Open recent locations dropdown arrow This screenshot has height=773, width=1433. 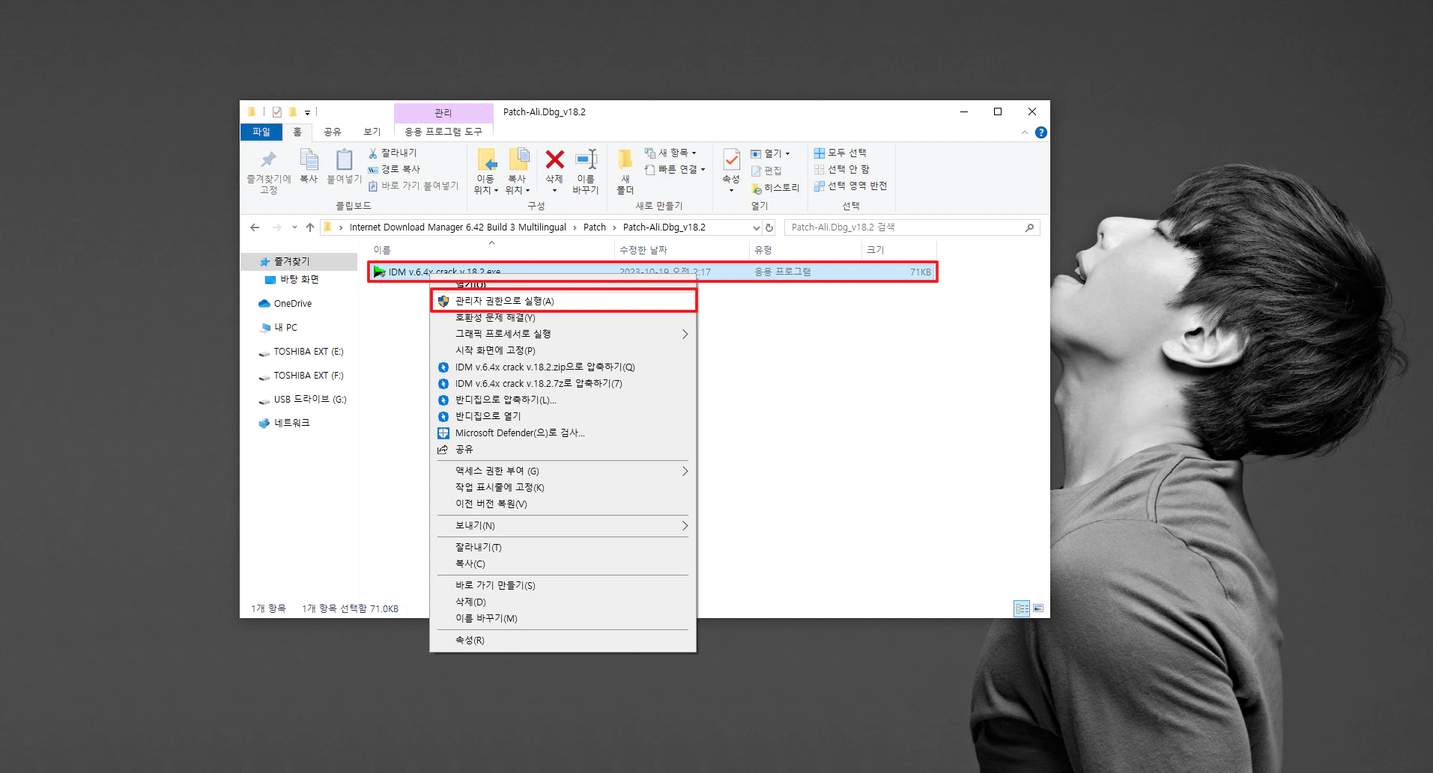[294, 227]
